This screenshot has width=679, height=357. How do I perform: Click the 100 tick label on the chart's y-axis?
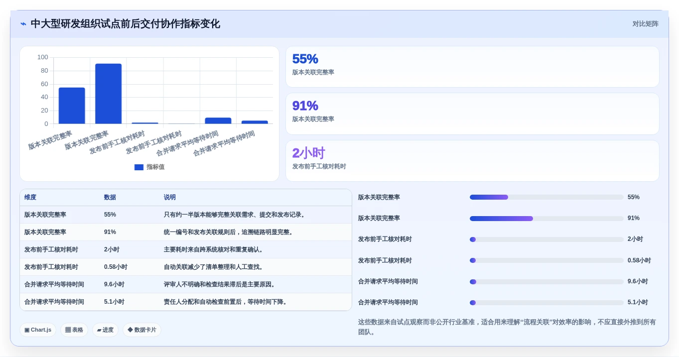(x=43, y=57)
